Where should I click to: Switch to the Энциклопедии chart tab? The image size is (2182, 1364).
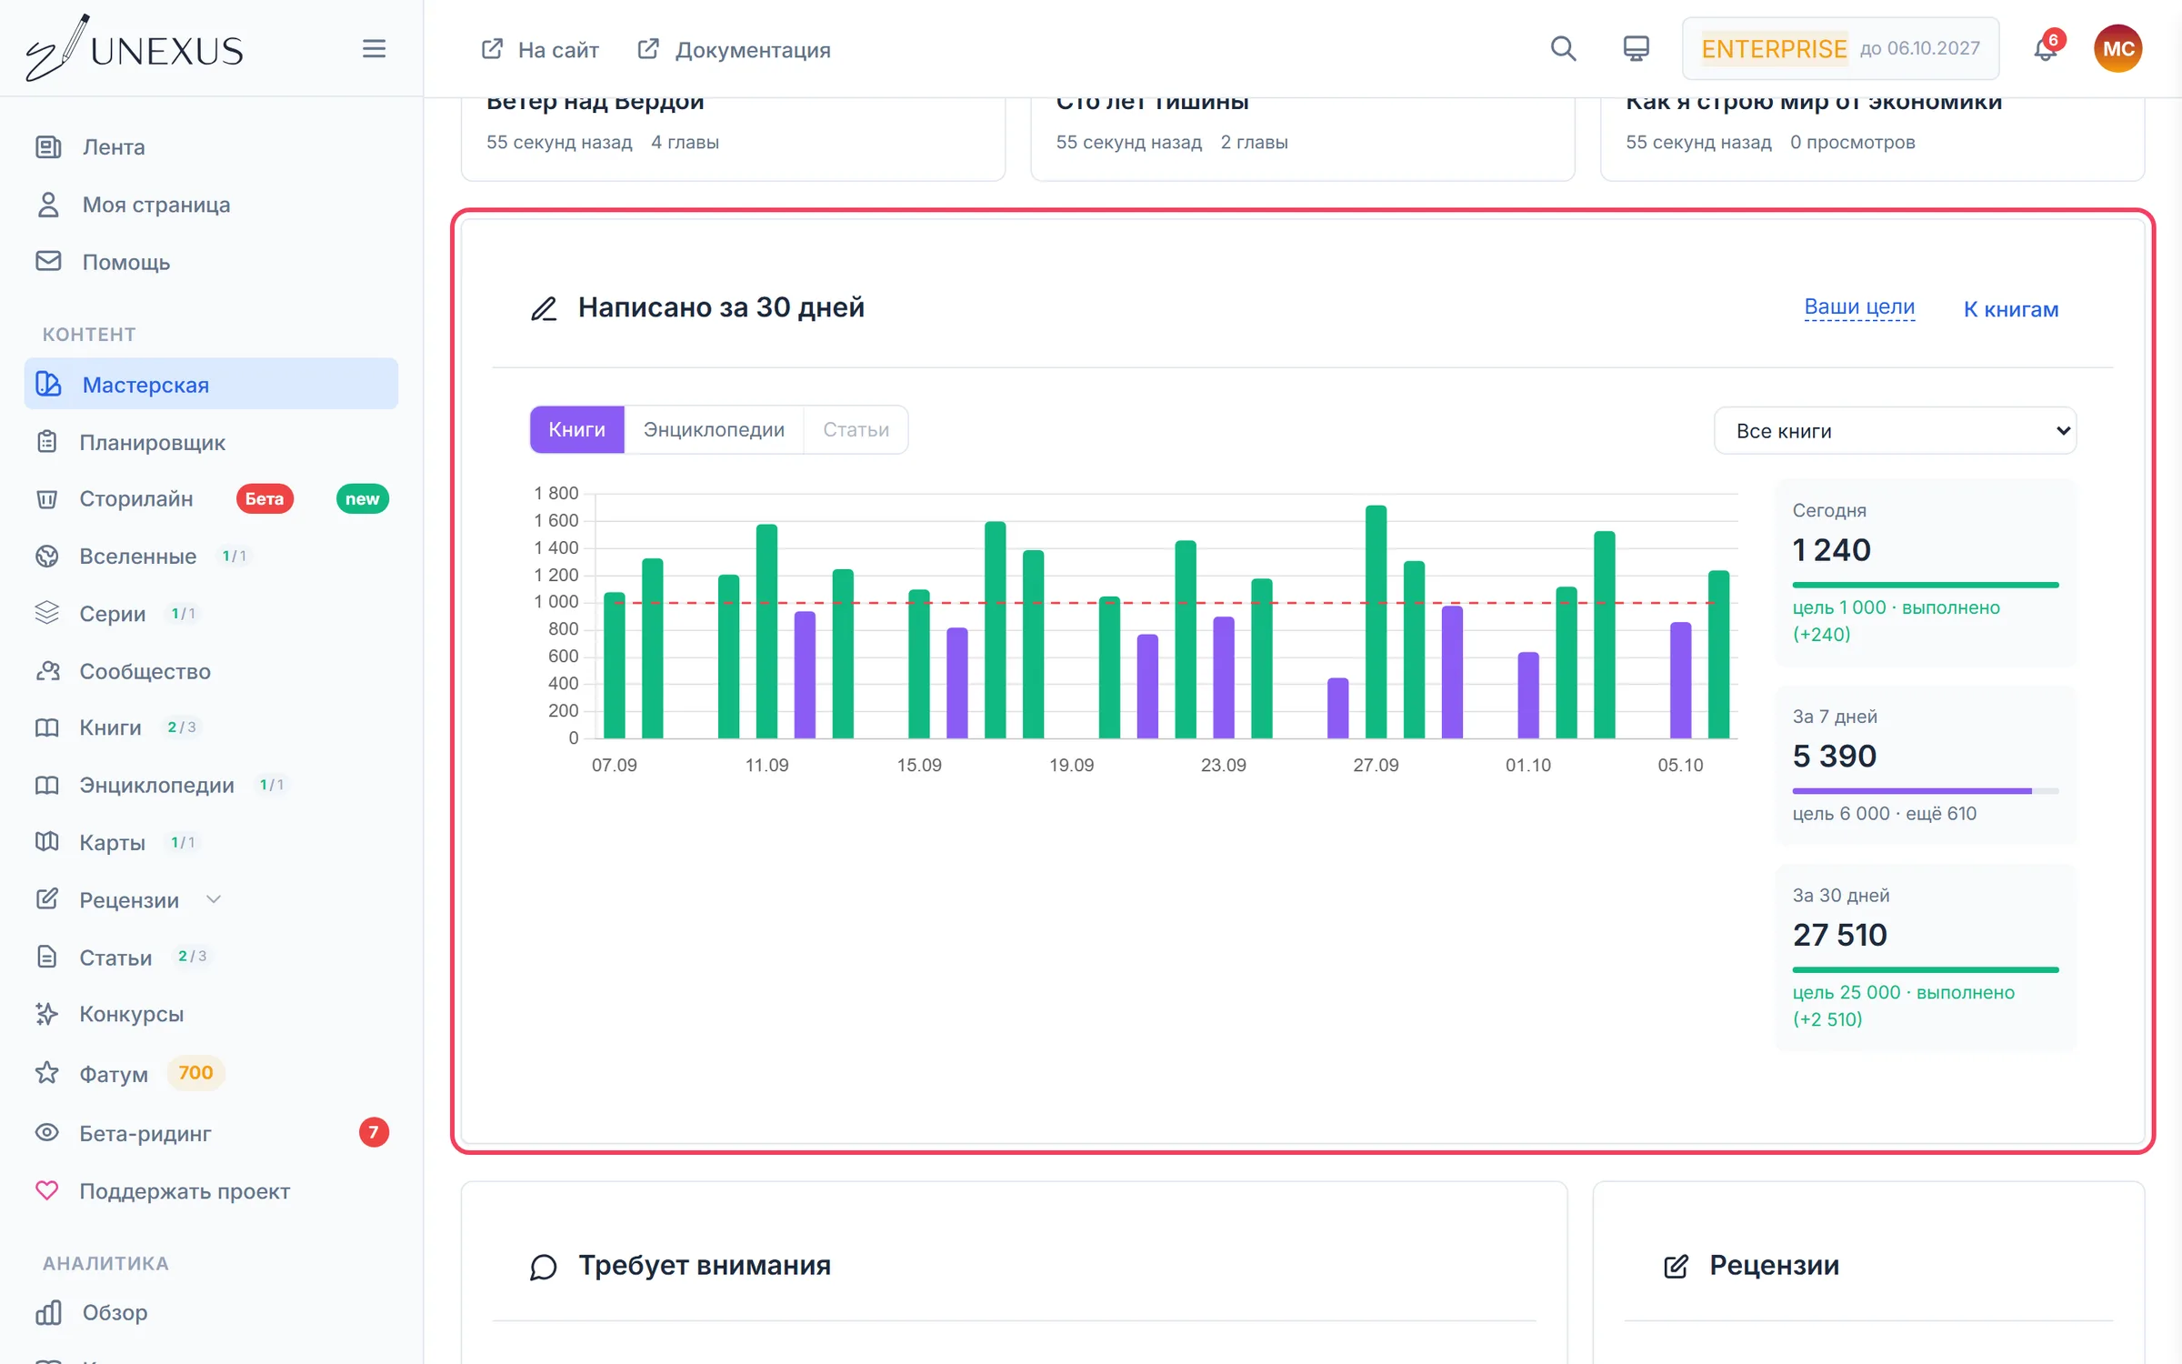pos(714,429)
